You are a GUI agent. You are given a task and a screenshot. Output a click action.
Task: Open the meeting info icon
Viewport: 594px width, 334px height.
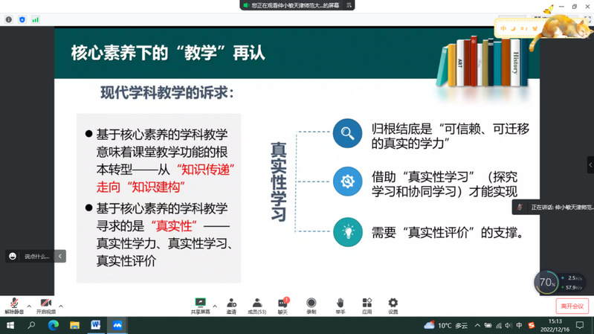pos(9,20)
